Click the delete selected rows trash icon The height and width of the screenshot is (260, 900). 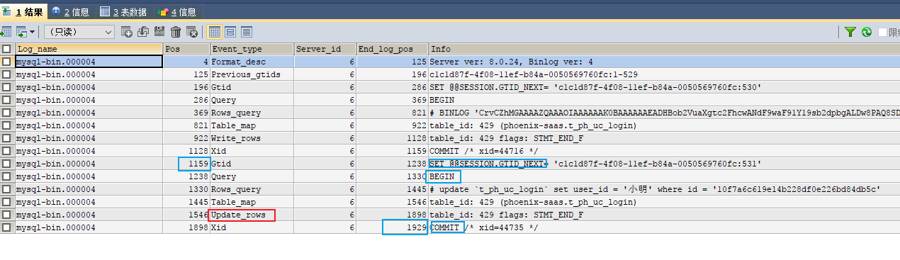click(176, 32)
